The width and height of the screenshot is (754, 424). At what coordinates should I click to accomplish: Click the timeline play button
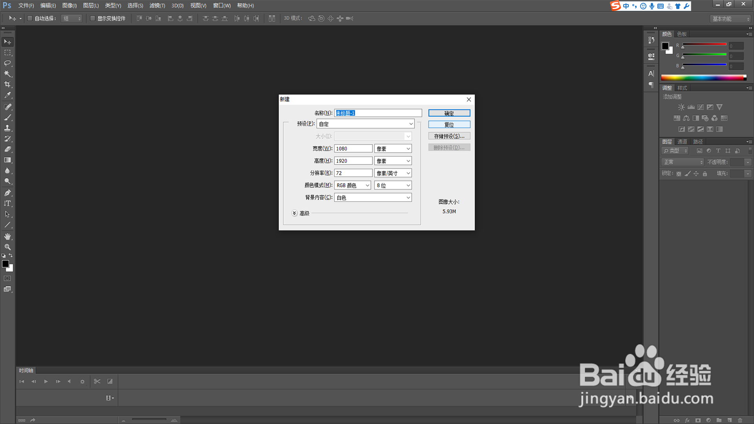46,381
